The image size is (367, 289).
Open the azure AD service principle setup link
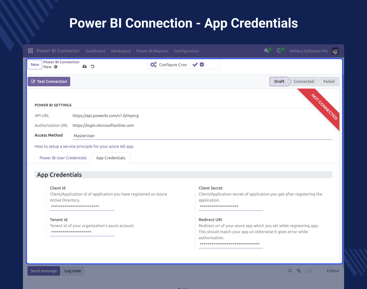[84, 146]
